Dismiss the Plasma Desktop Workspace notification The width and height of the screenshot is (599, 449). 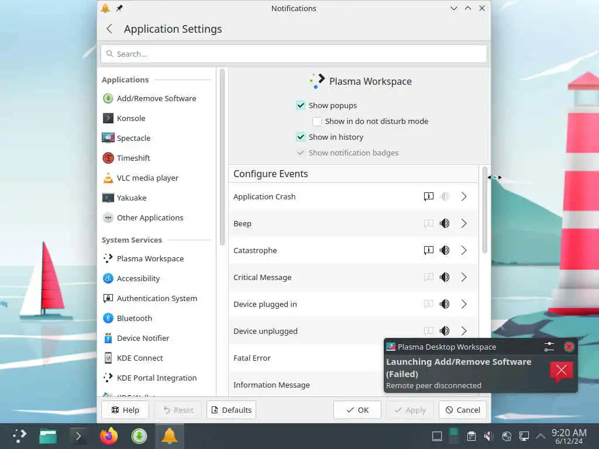(x=569, y=347)
